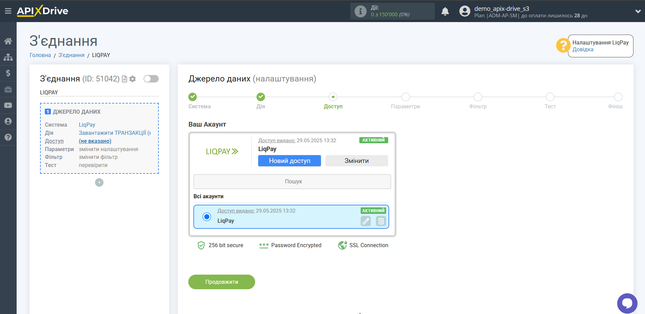The height and width of the screenshot is (314, 645).
Task: Click the Новий доступ button
Action: click(289, 161)
